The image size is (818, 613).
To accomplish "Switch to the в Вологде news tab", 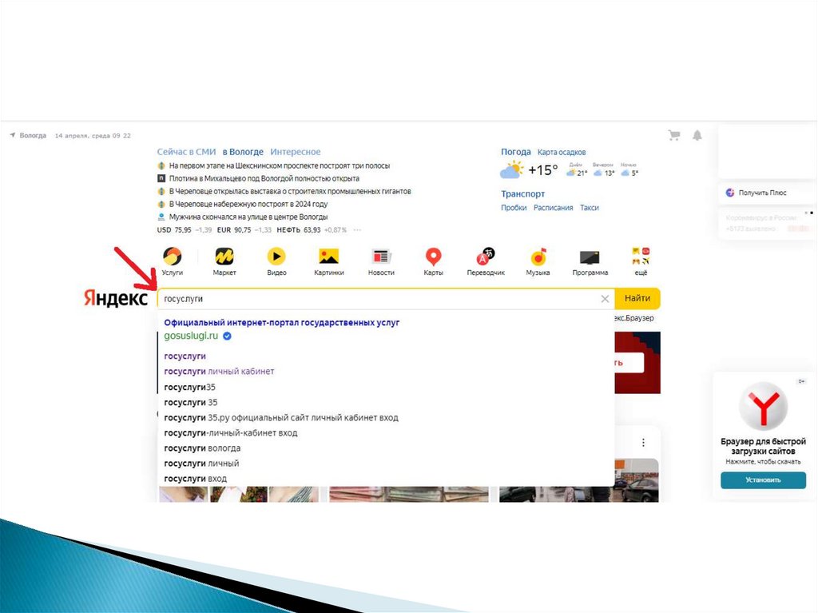I will click(x=243, y=152).
